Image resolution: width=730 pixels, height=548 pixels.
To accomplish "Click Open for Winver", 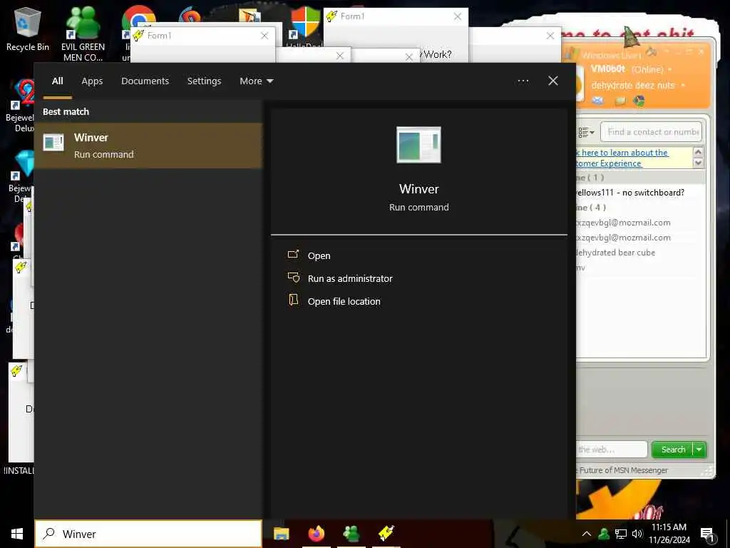I will [319, 255].
